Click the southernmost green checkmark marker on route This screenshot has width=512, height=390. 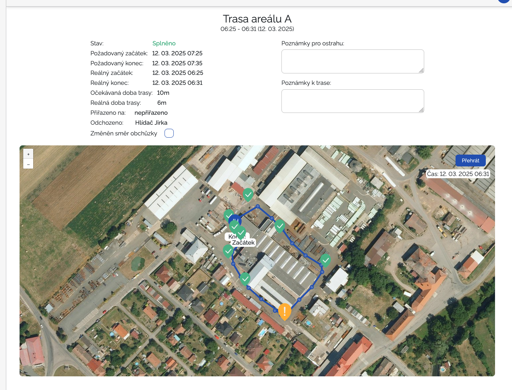tap(245, 279)
